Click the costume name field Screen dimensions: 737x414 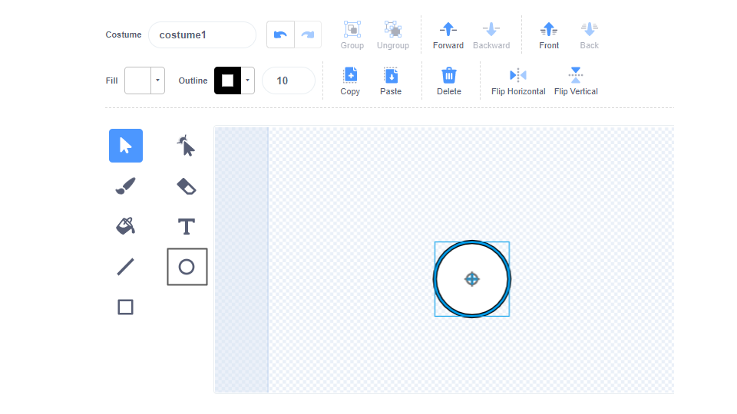(202, 35)
